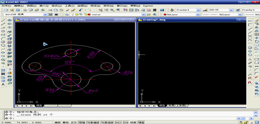Click the Undo arrow icon
The width and height of the screenshot is (260, 124).
click(x=81, y=10)
